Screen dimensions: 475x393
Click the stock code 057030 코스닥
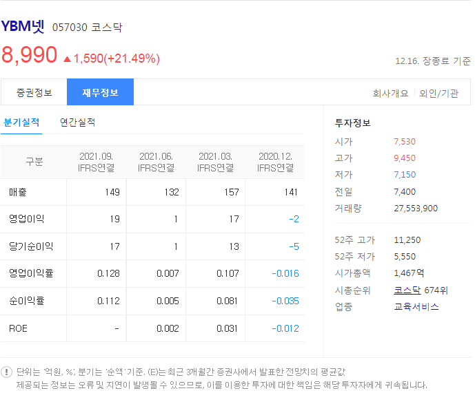point(88,28)
